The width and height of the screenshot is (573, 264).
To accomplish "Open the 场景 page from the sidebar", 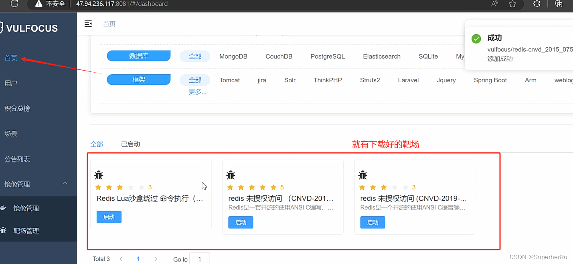I will [x=11, y=134].
